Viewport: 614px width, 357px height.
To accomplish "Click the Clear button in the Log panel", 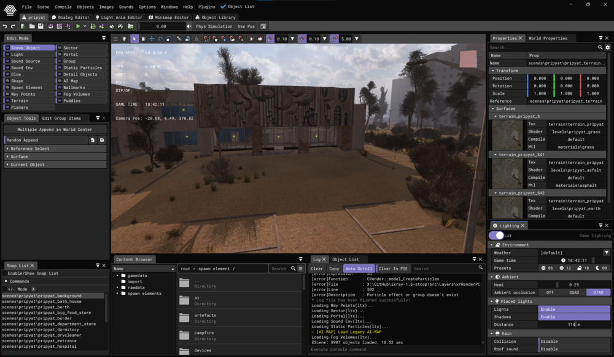I will (317, 269).
